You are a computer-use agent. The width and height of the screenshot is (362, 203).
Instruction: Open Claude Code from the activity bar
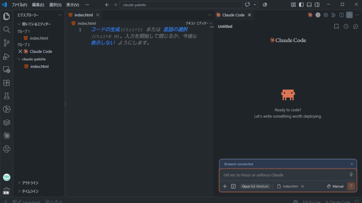click(x=7, y=136)
